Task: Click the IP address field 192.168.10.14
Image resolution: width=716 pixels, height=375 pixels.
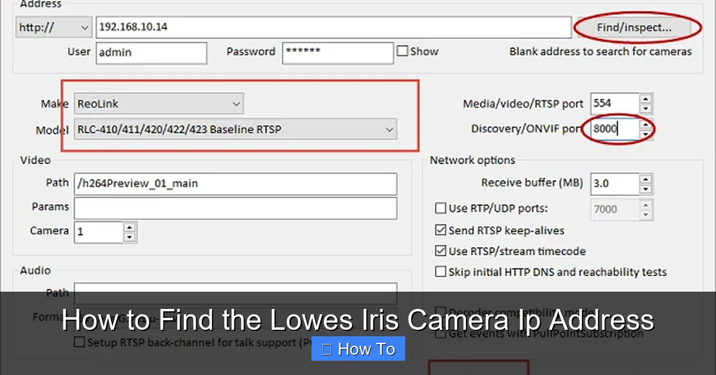Action: pos(334,27)
